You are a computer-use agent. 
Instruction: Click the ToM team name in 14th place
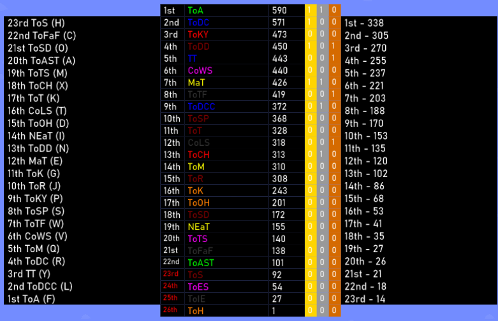196,167
